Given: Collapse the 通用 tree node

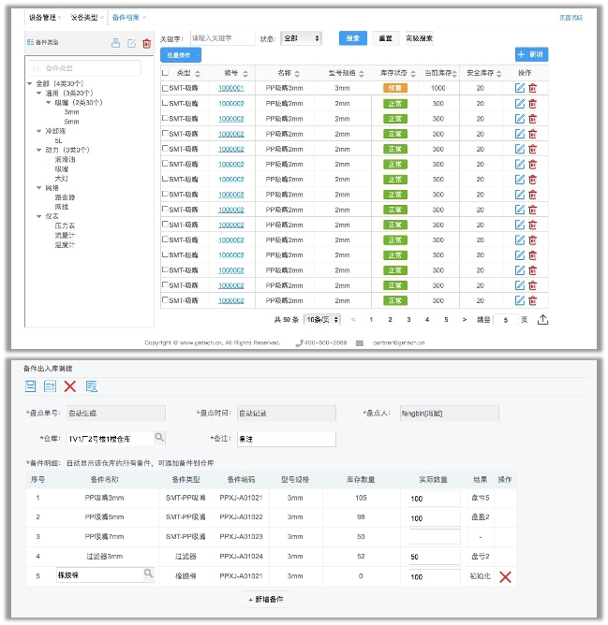Looking at the screenshot, I should 39,94.
